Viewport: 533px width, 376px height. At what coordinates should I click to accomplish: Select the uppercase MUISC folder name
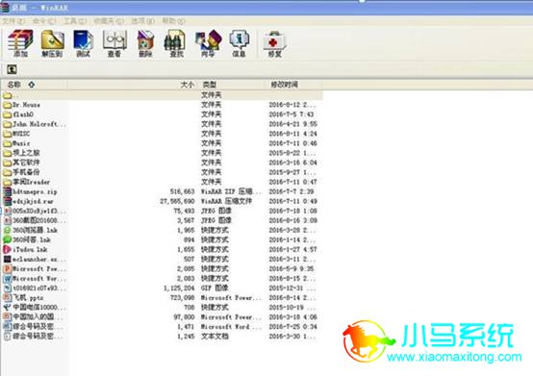(x=21, y=134)
